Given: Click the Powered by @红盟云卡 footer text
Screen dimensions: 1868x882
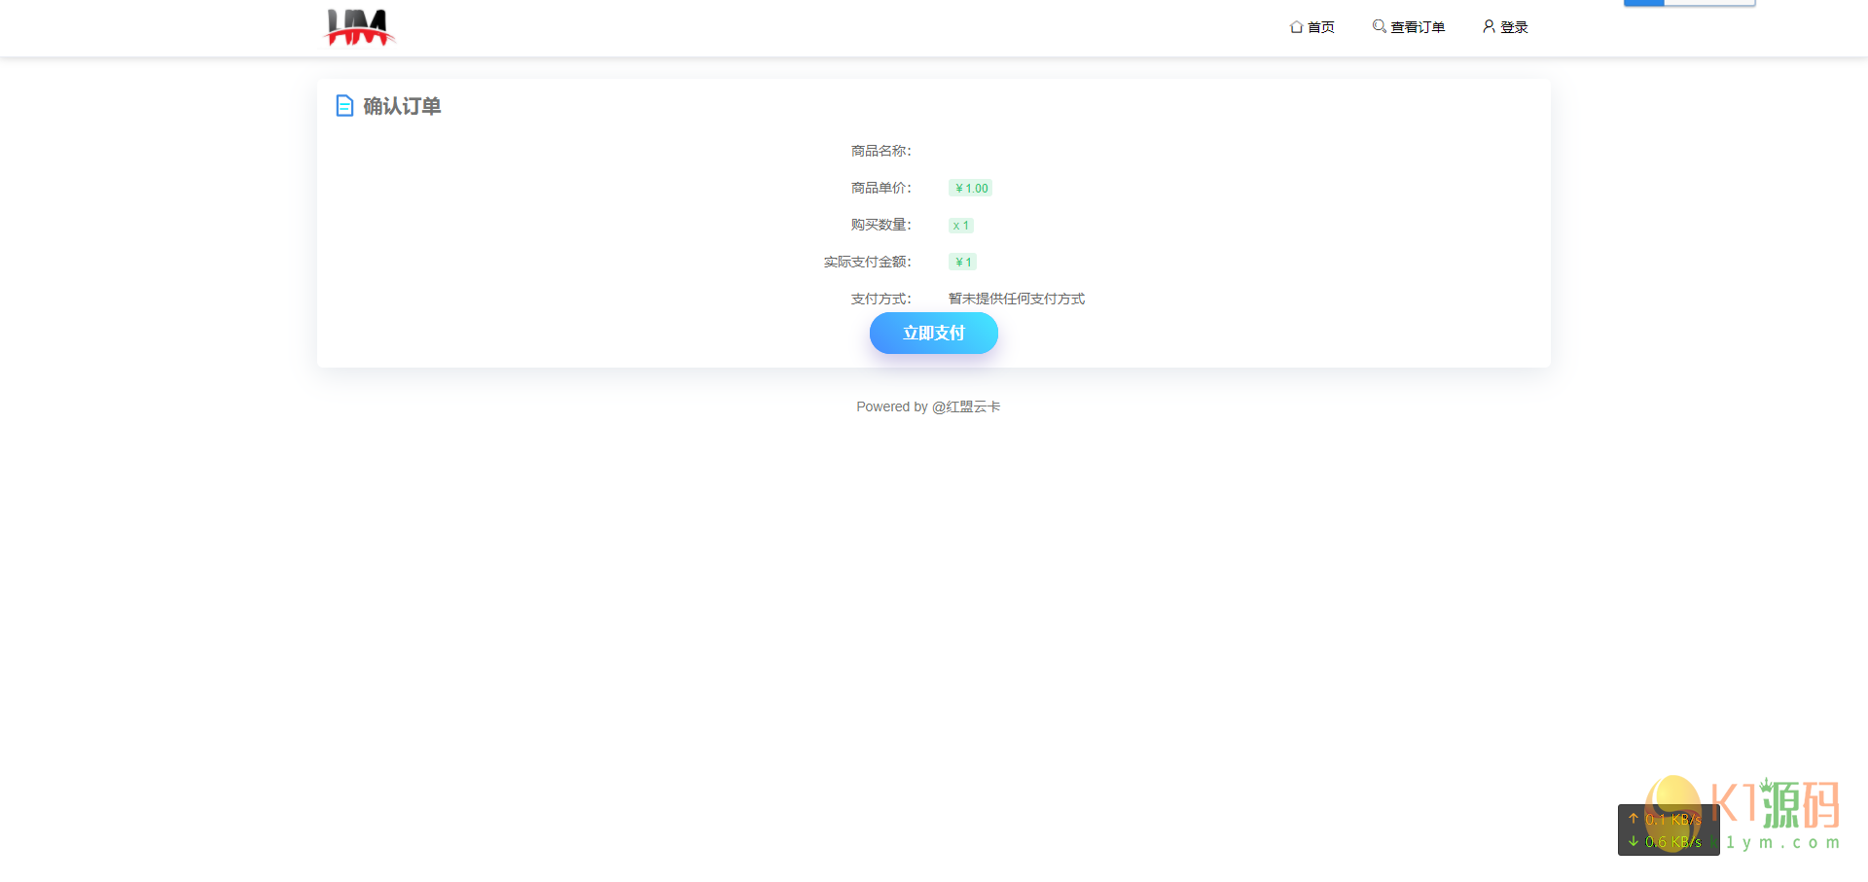Looking at the screenshot, I should 928,406.
